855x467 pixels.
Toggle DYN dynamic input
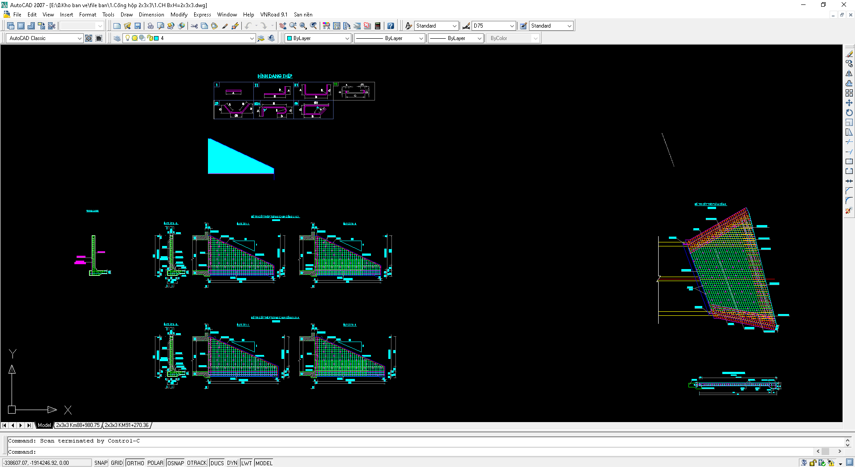(x=232, y=463)
